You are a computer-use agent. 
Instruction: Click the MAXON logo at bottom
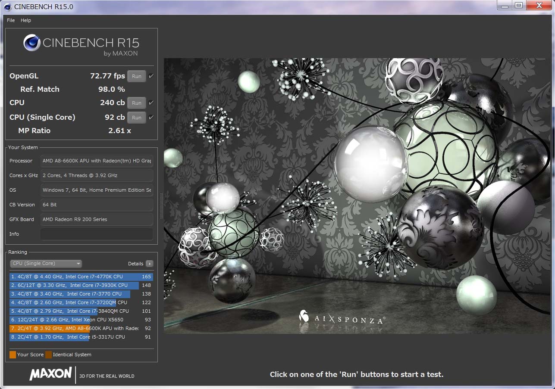(x=50, y=373)
